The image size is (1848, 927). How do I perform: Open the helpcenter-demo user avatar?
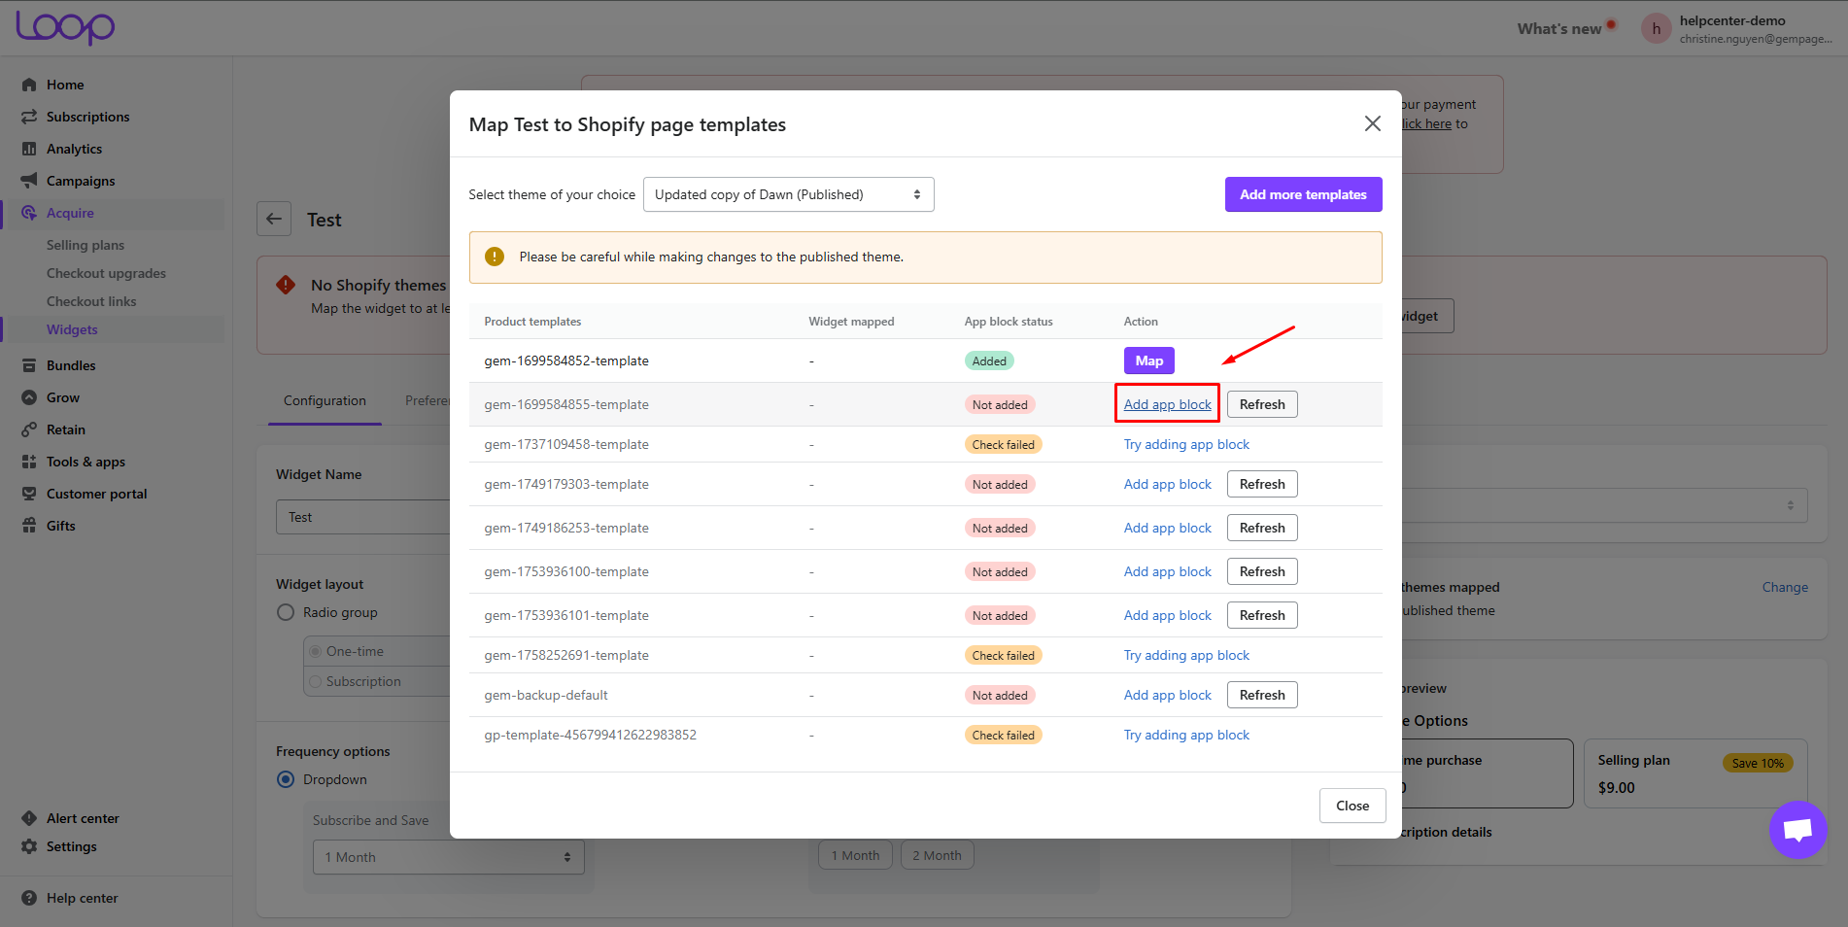(1656, 29)
